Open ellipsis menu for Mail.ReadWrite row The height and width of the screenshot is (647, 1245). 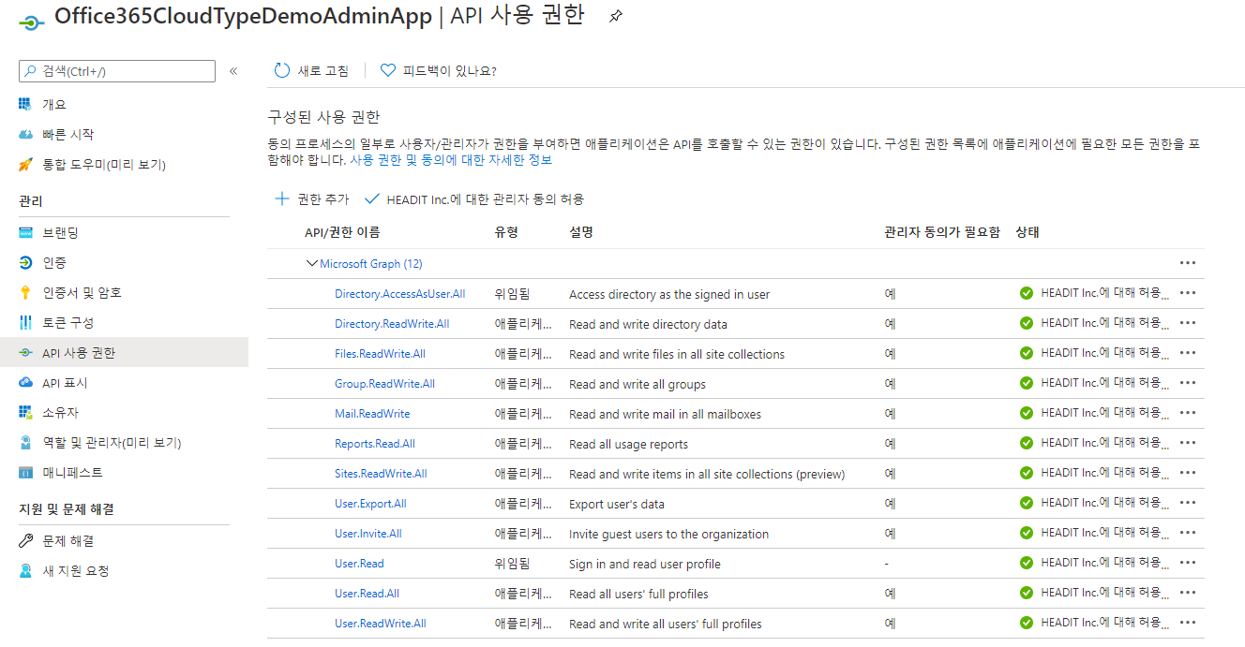click(x=1188, y=413)
